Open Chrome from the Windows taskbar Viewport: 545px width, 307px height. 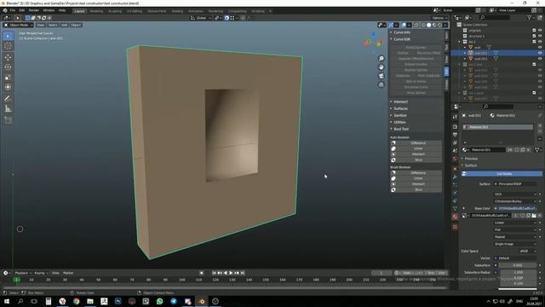coord(76,301)
